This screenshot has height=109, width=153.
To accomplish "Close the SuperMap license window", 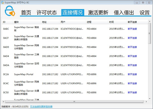I will [x=149, y=3].
